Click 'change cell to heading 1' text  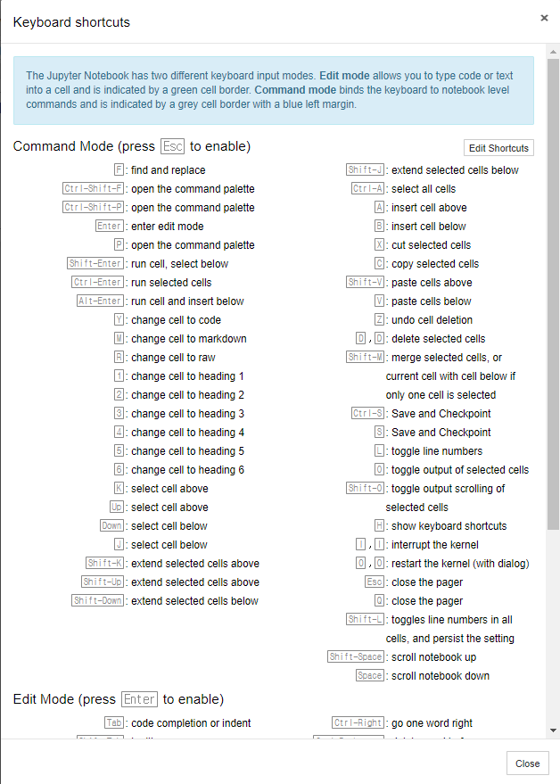(x=187, y=376)
